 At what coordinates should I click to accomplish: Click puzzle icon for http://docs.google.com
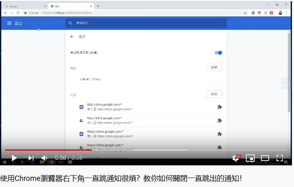(x=220, y=107)
